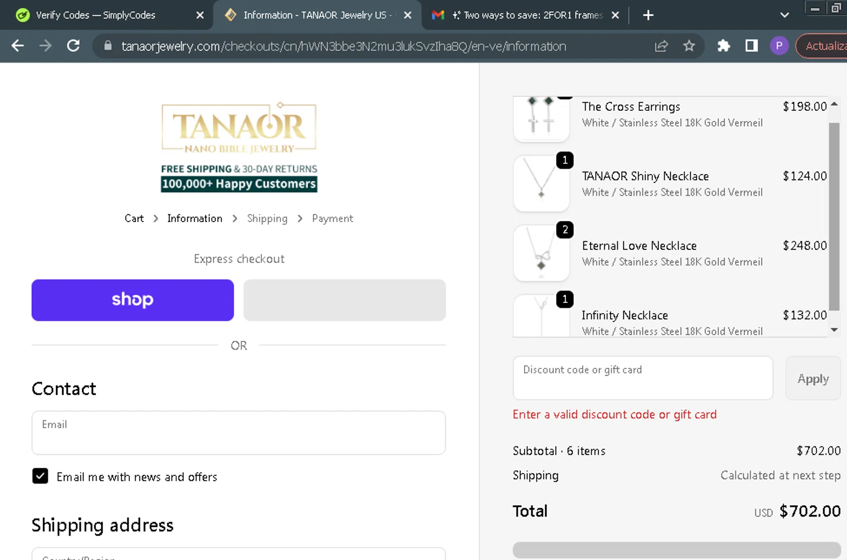Select the Shipping breadcrumb step

click(267, 219)
